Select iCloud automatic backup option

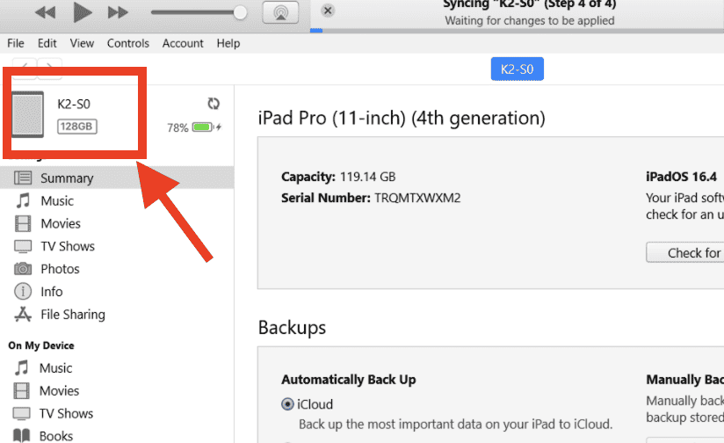[x=287, y=404]
